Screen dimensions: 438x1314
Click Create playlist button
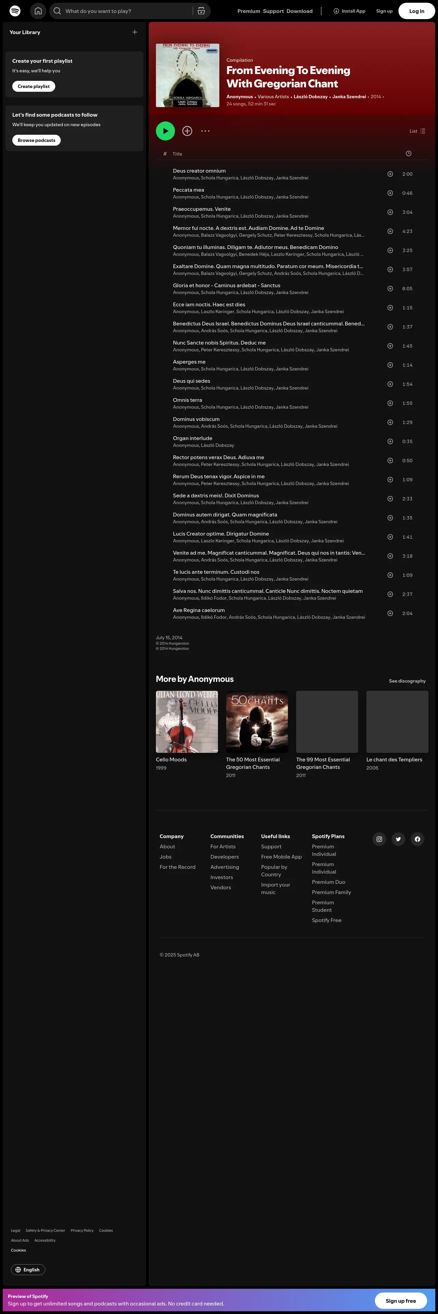tap(34, 86)
